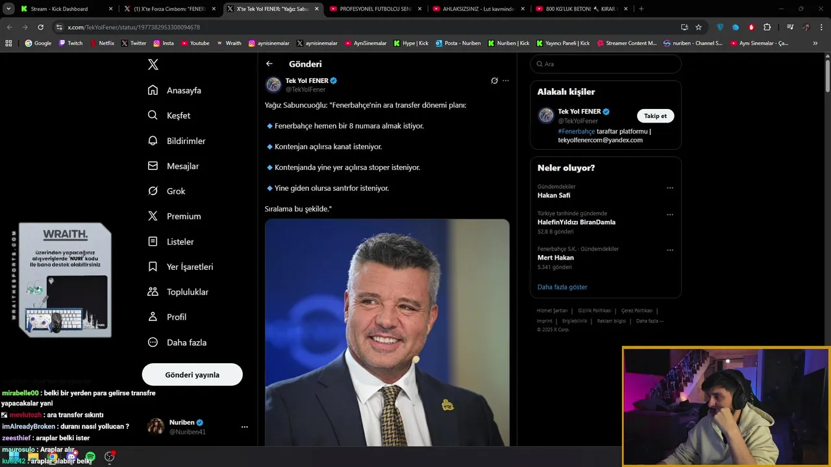The height and width of the screenshot is (467, 831).
Task: Open Topluluklar communities
Action: point(178,292)
